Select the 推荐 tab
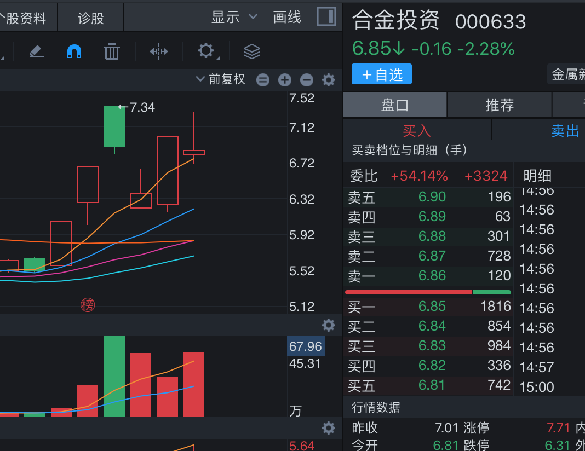This screenshot has height=451, width=585. pyautogui.click(x=500, y=105)
